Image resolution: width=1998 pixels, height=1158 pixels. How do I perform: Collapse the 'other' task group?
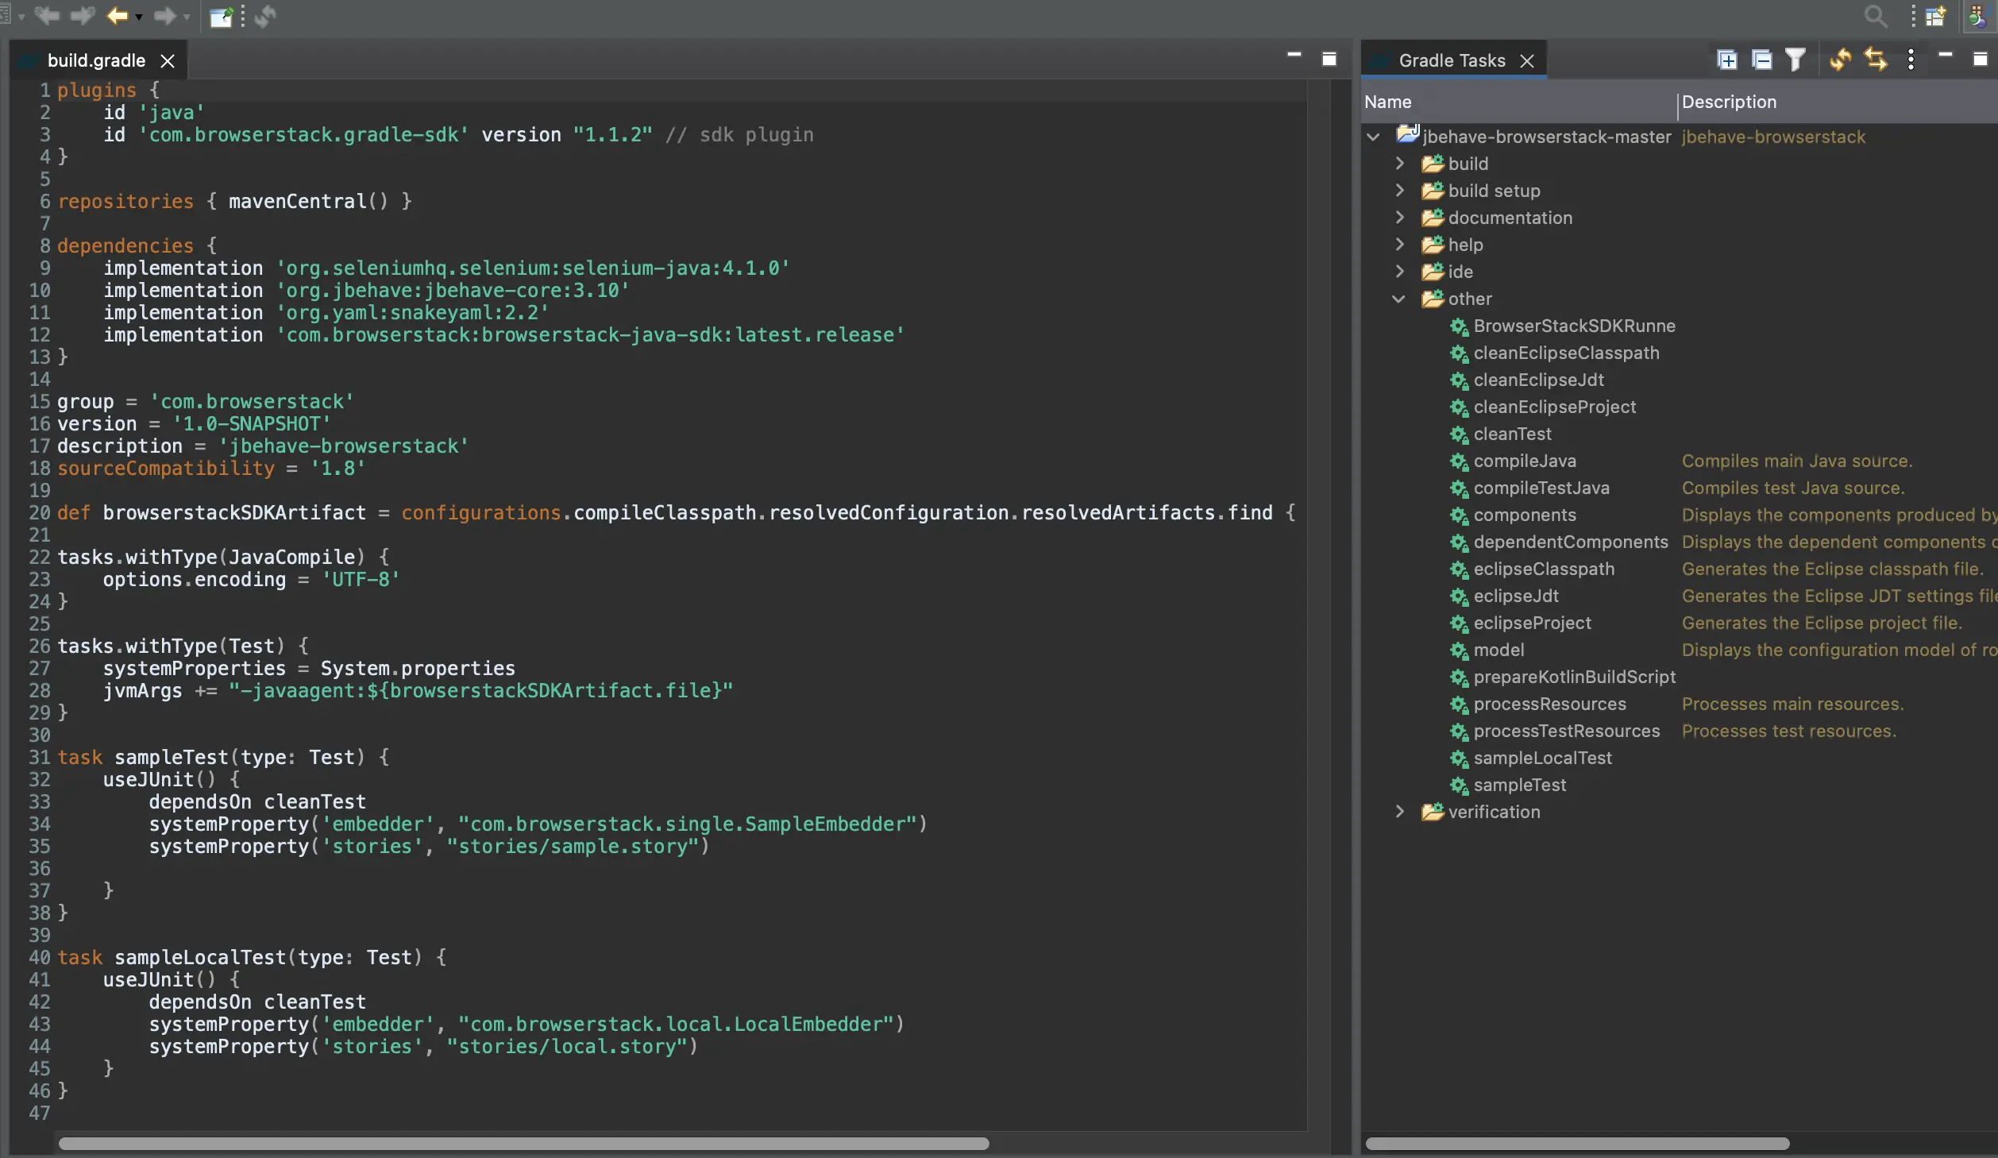[1399, 299]
